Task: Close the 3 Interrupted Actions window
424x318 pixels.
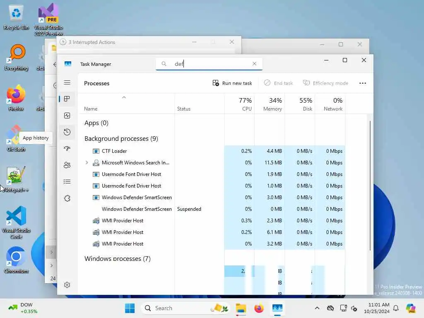Action: click(232, 42)
